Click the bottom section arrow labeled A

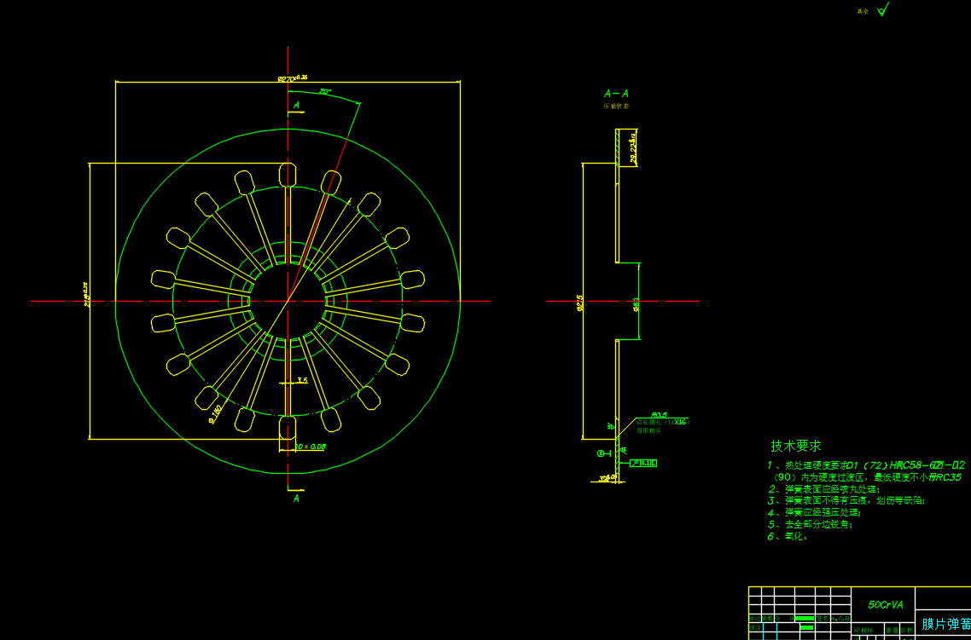[x=296, y=497]
